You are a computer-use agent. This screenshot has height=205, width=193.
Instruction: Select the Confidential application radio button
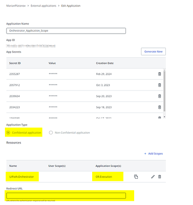point(8,132)
